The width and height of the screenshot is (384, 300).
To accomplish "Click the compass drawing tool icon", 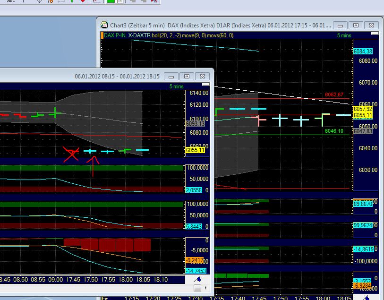I will (39, 2).
